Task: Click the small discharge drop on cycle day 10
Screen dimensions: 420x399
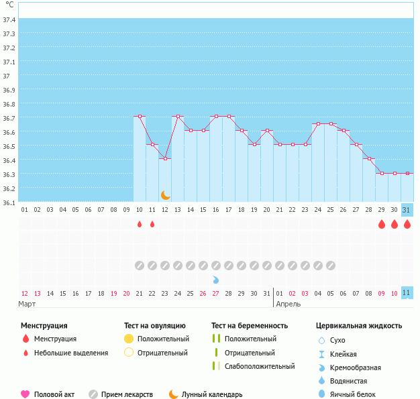Action: click(x=140, y=224)
